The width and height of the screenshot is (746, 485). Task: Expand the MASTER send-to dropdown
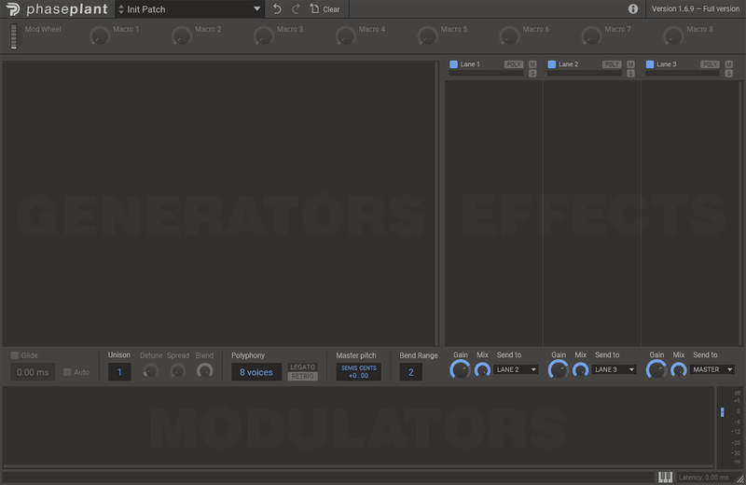click(x=712, y=369)
